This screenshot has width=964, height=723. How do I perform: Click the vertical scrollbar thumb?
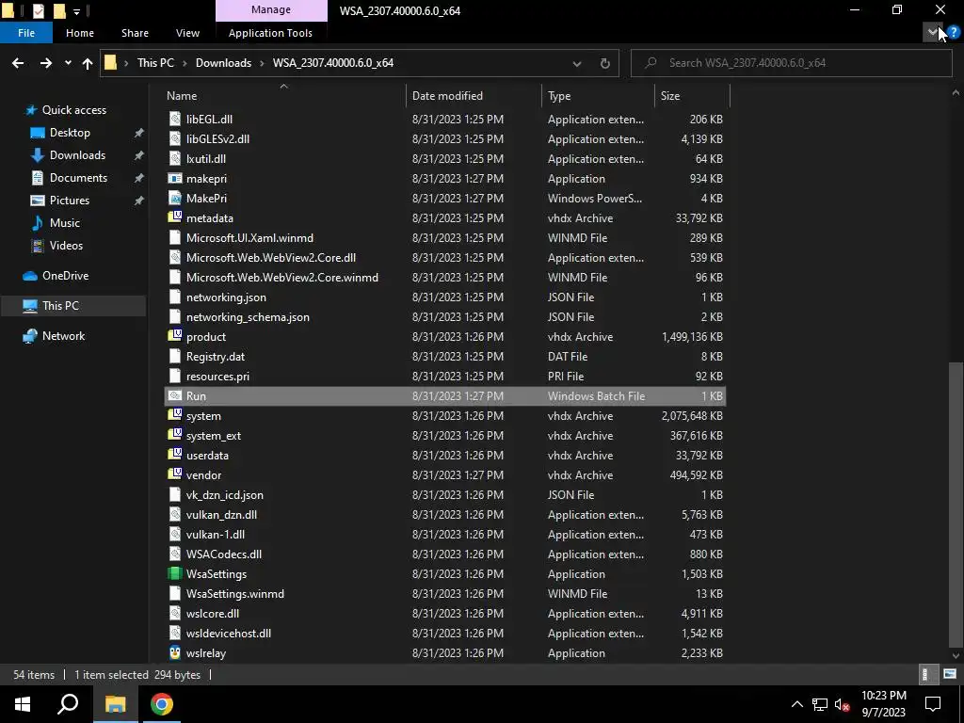click(956, 505)
